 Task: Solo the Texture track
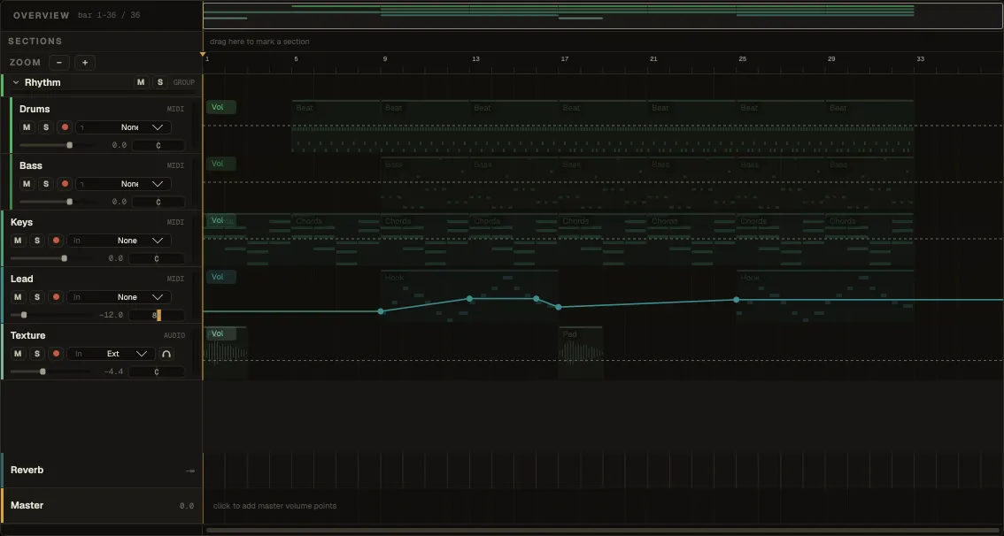pos(36,354)
